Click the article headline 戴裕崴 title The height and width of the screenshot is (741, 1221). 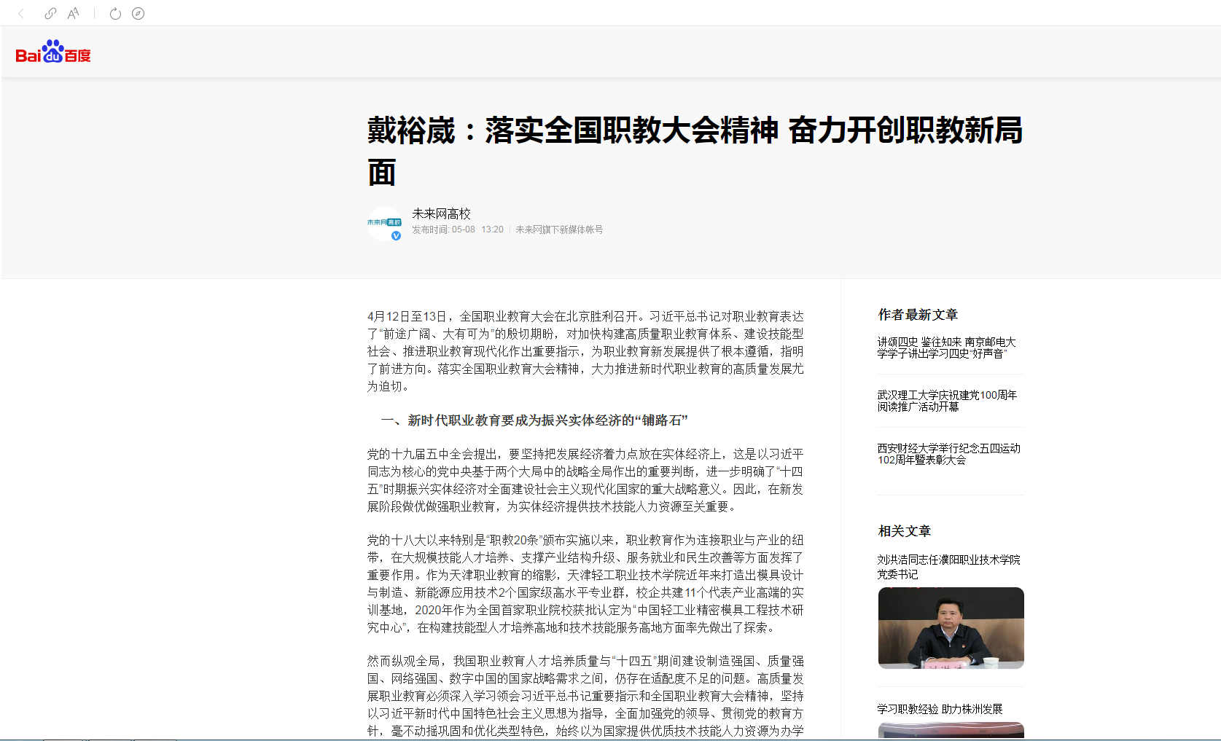(x=695, y=132)
